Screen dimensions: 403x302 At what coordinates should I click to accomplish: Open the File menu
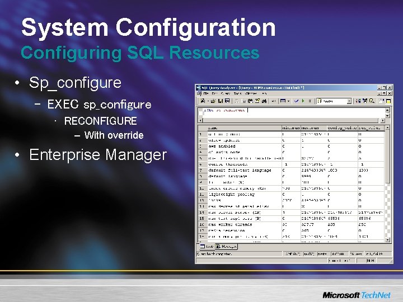pos(206,93)
